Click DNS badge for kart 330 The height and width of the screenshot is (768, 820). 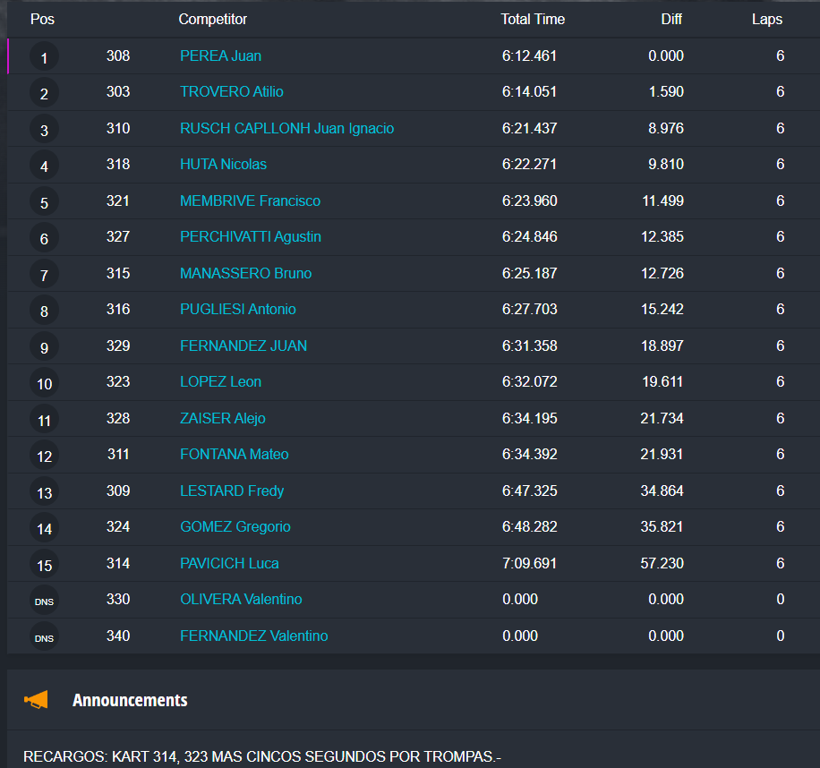[44, 602]
